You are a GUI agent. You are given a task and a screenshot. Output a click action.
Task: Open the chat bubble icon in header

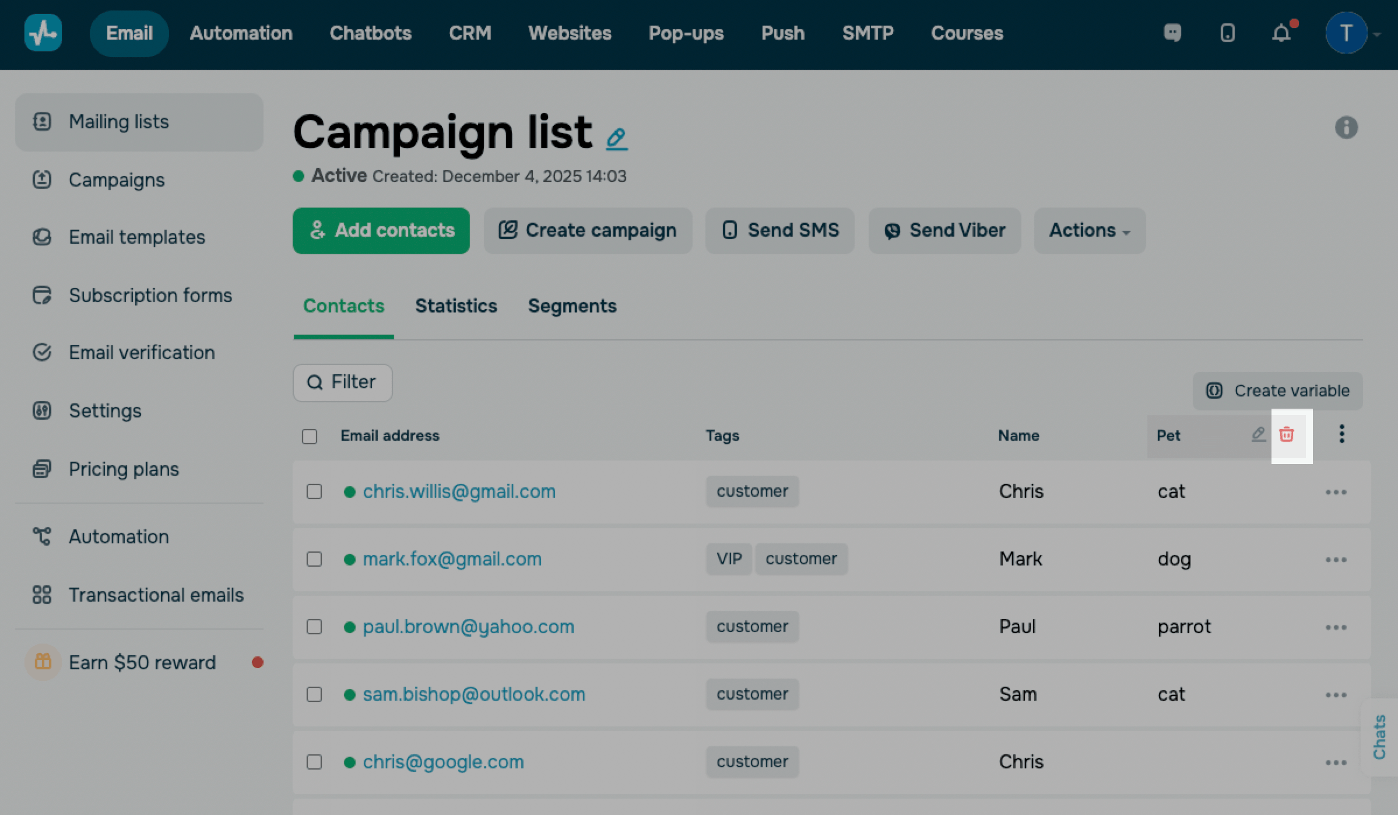click(1172, 33)
